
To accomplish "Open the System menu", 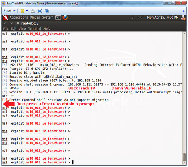I will [48, 17].
